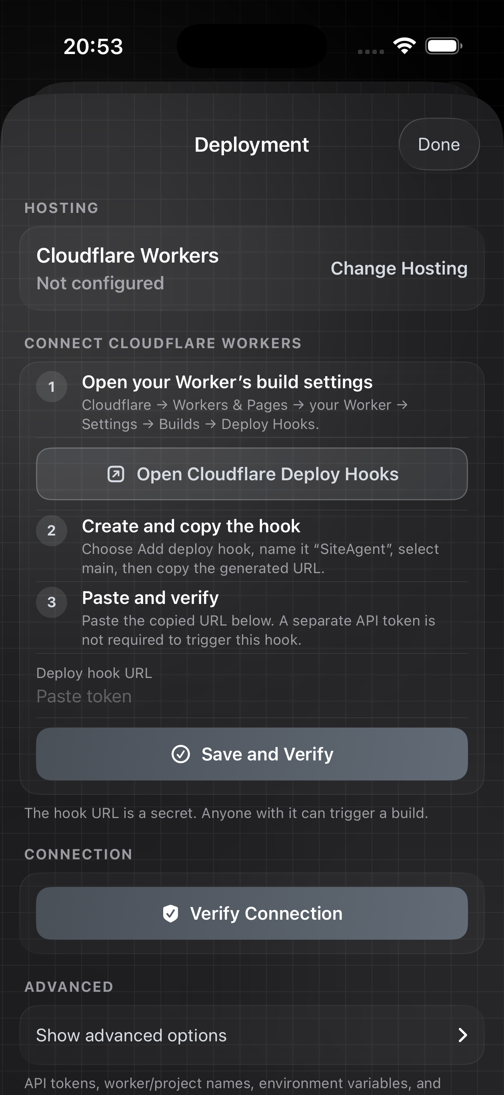Image resolution: width=504 pixels, height=1095 pixels.
Task: Click ADVANCED section header
Action: coord(69,987)
